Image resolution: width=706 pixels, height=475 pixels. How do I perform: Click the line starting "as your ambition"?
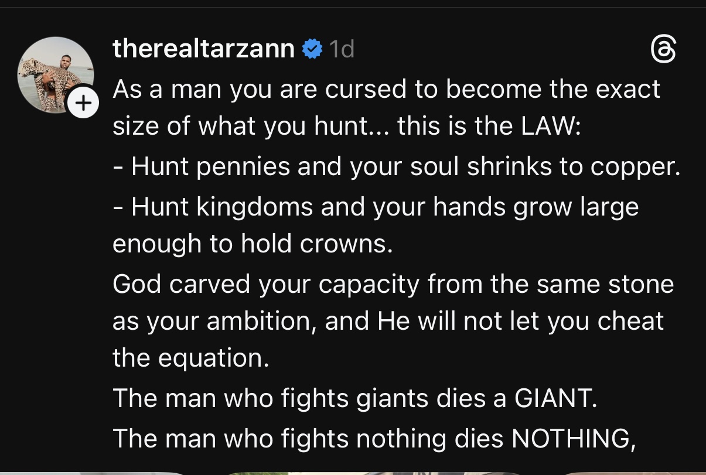[388, 321]
